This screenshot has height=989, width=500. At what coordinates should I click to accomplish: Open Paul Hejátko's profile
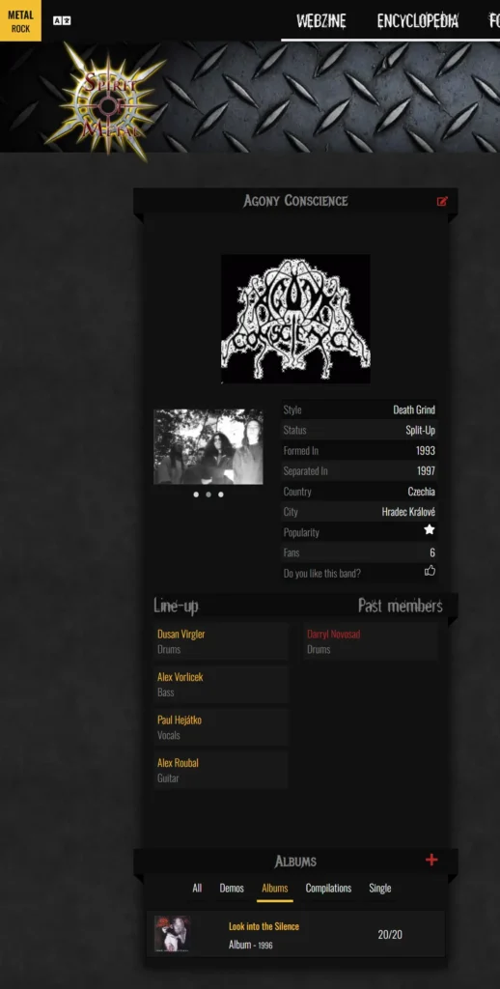coord(180,720)
